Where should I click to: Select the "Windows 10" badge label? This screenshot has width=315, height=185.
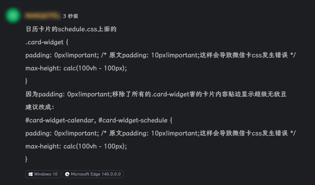click(x=46, y=174)
